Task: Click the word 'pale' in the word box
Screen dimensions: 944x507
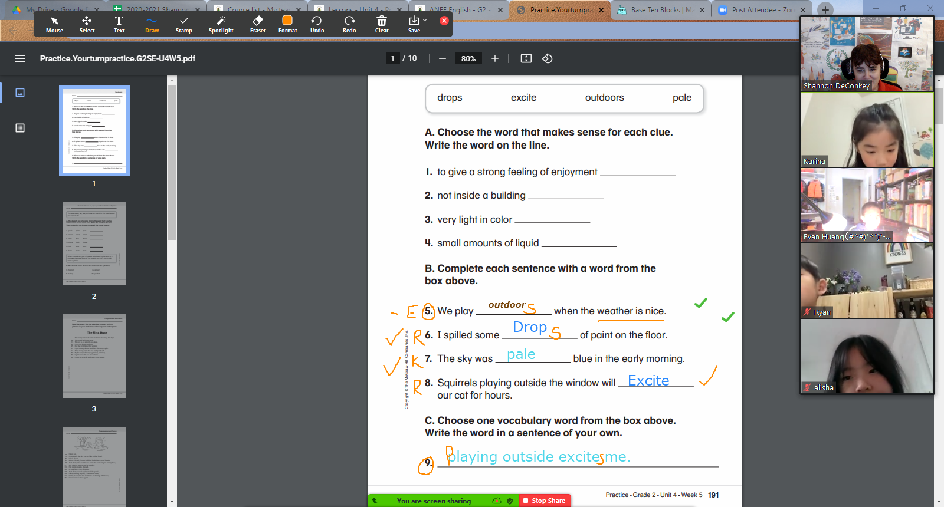Action: 682,98
